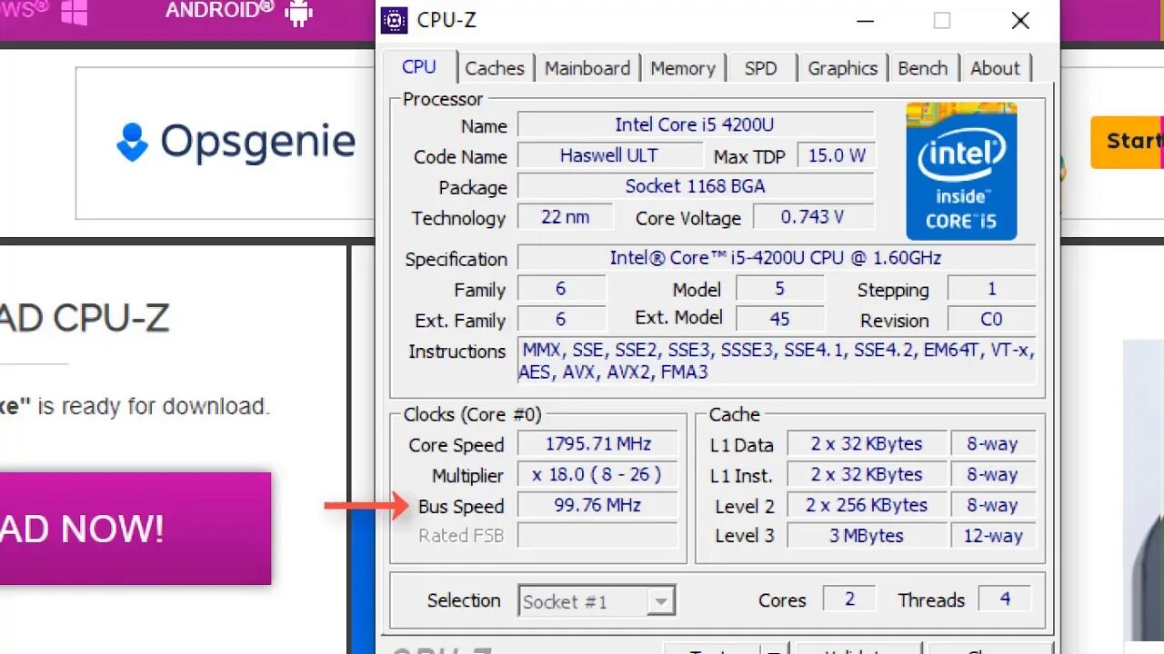This screenshot has width=1164, height=654.
Task: Click the Opsgenie ad banner text
Action: pyautogui.click(x=257, y=142)
